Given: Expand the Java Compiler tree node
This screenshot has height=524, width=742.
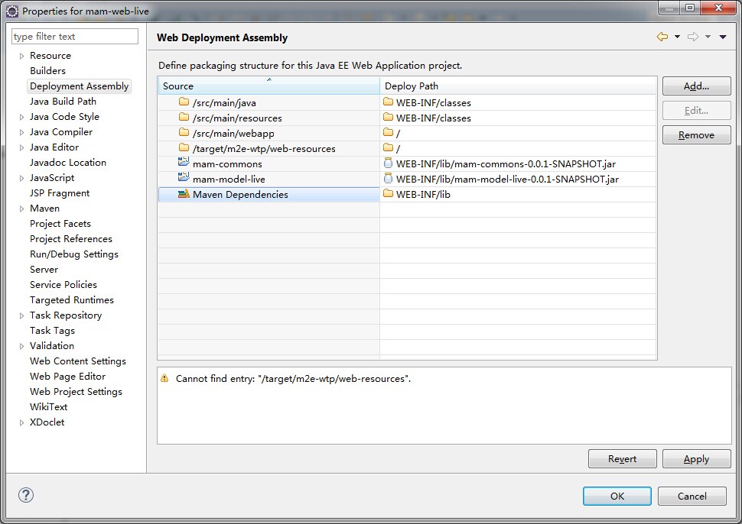Looking at the screenshot, I should coord(21,132).
